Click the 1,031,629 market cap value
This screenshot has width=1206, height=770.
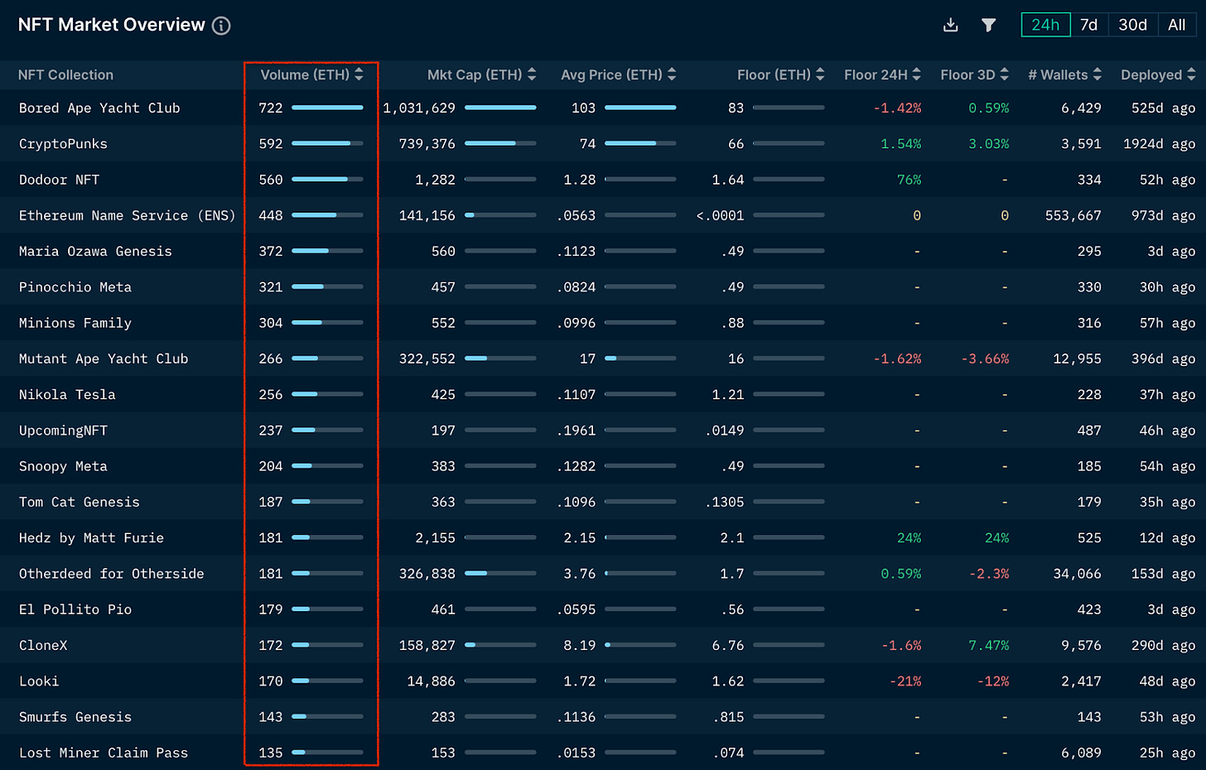[419, 108]
